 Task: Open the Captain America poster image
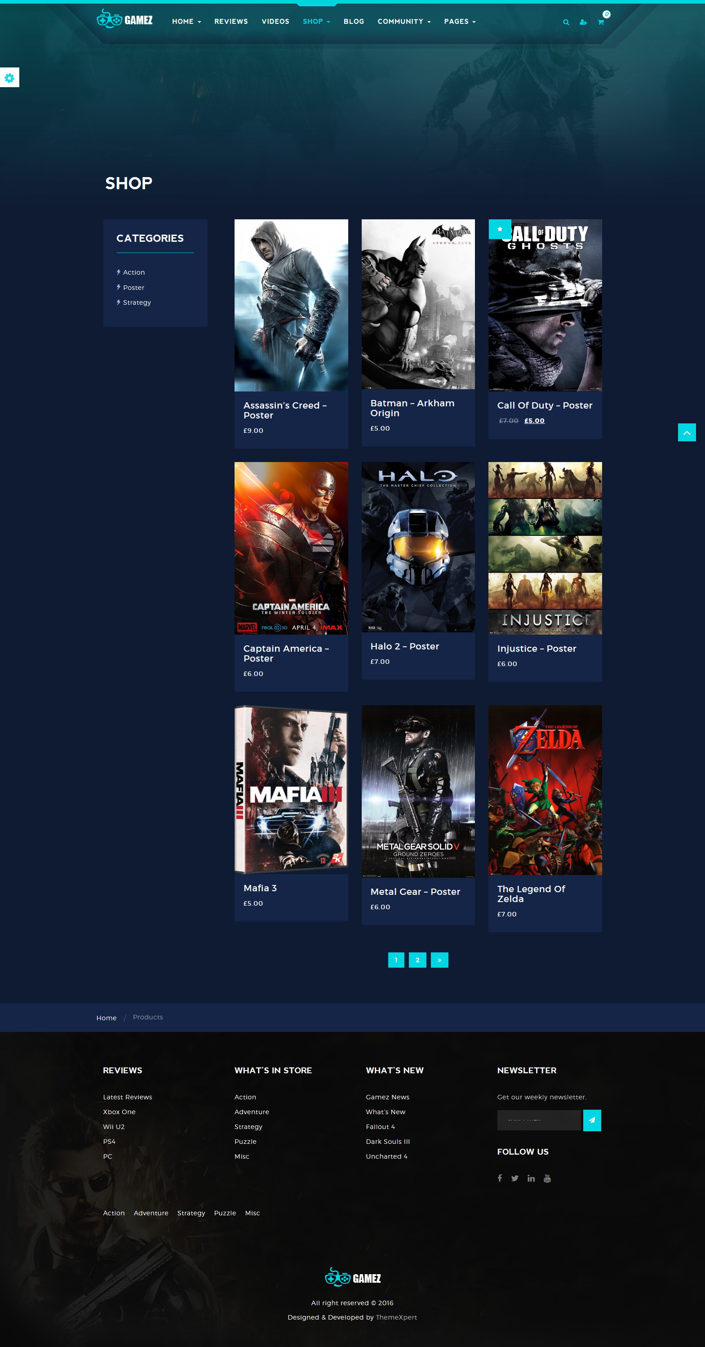291,548
